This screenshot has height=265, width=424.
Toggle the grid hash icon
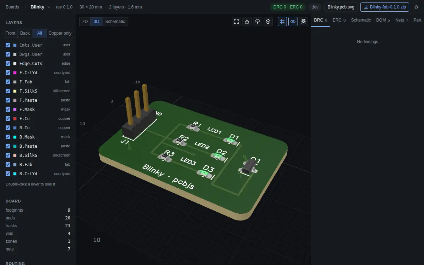tap(282, 22)
